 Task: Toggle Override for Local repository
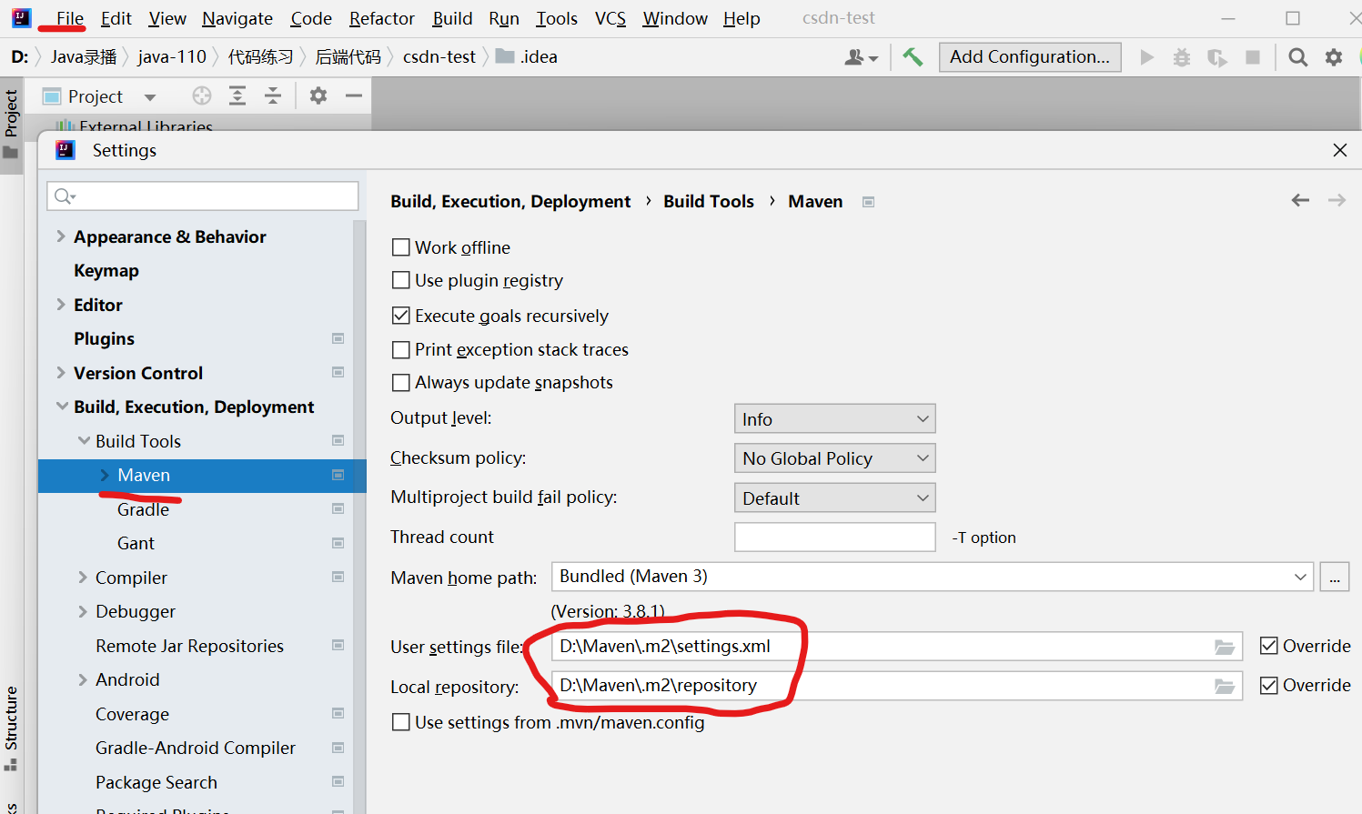[1269, 685]
